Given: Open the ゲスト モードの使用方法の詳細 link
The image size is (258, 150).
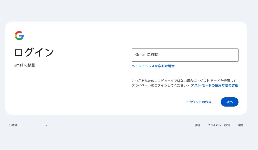Looking at the screenshot, I should (214, 85).
